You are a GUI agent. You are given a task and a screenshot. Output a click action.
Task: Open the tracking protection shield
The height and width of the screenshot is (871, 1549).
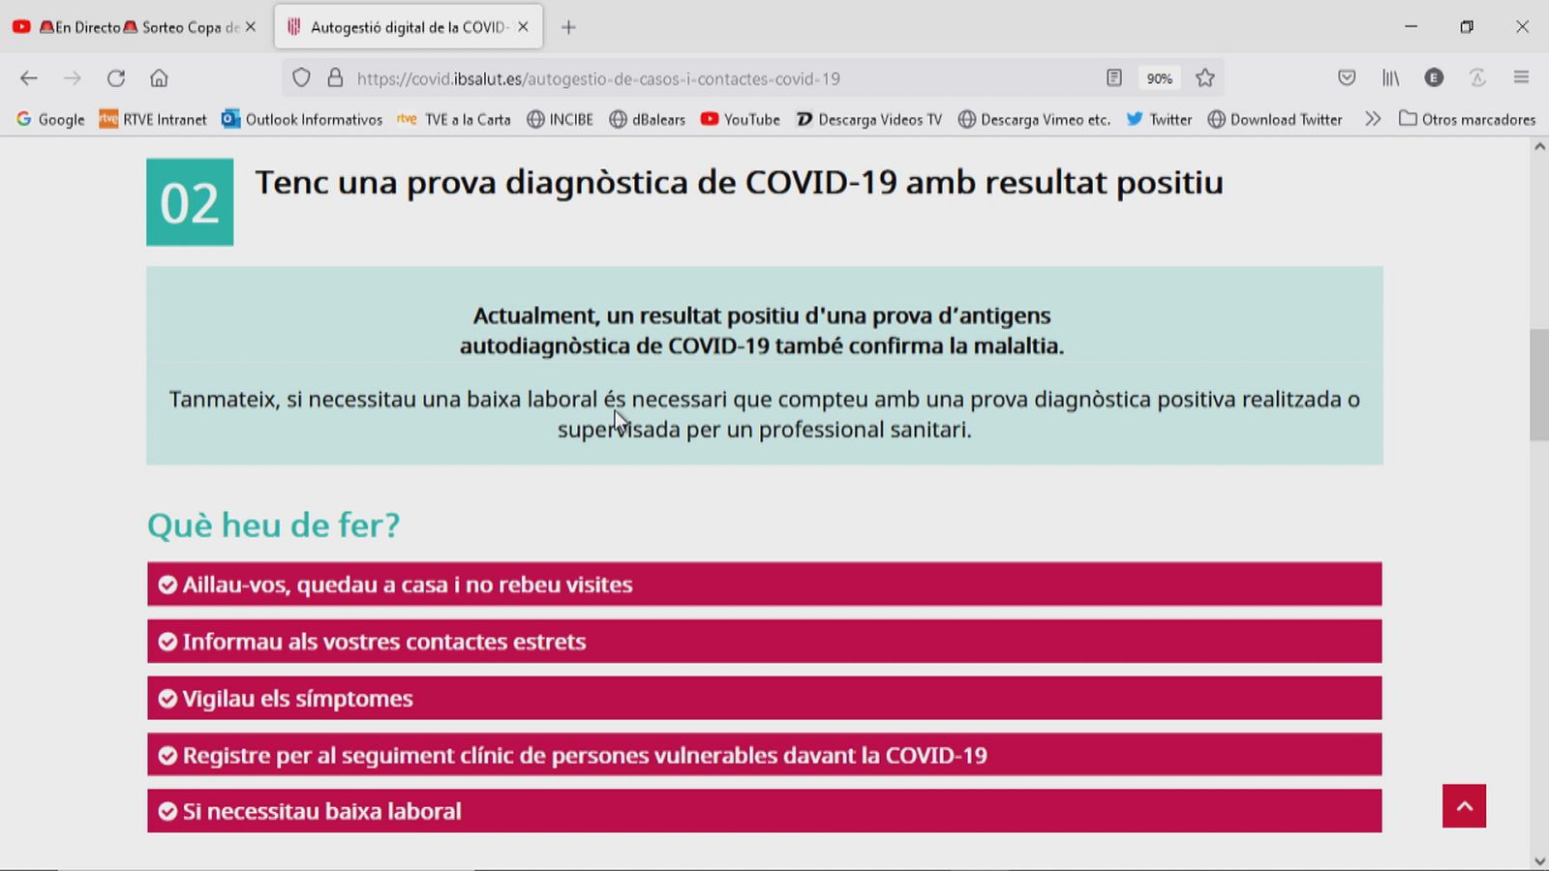pos(301,78)
